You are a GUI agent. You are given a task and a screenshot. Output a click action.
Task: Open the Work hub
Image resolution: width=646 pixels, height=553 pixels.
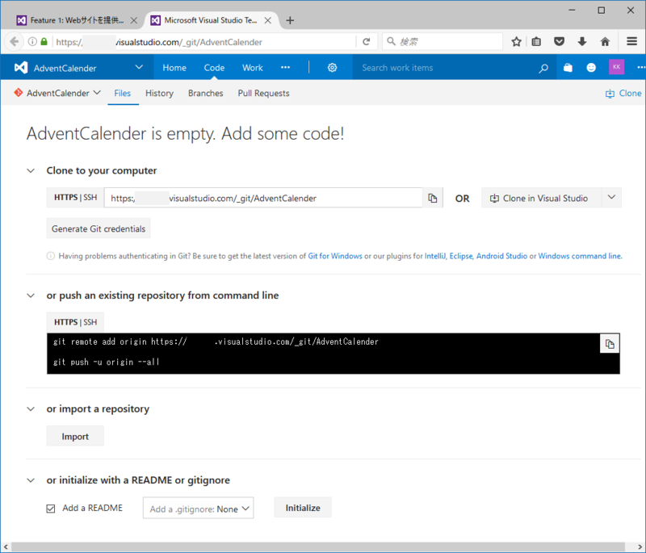tap(253, 68)
